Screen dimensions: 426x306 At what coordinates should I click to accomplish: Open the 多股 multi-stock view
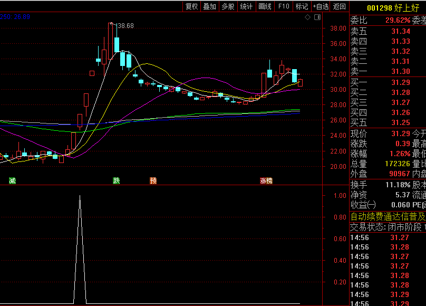pyautogui.click(x=228, y=6)
